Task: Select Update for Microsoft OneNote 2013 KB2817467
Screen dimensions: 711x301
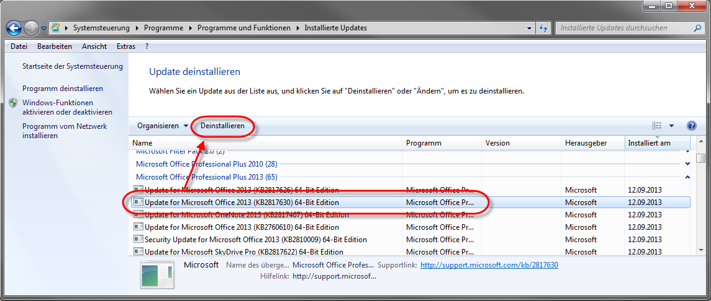Action: 247,215
